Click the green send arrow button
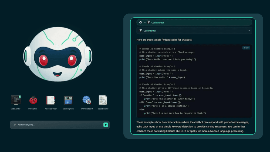 [x=106, y=125]
